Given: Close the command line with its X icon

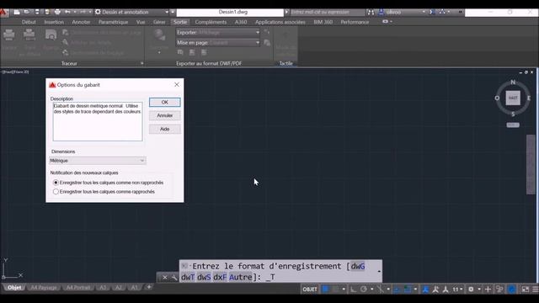Looking at the screenshot, I should [x=165, y=278].
